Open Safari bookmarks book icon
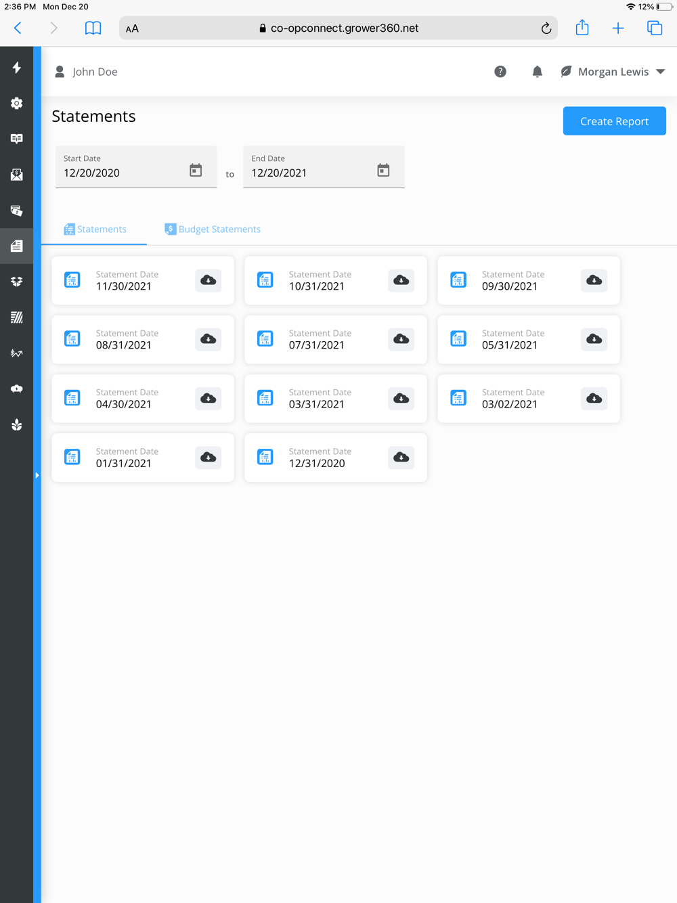Viewport: 677px width, 903px height. pos(93,28)
